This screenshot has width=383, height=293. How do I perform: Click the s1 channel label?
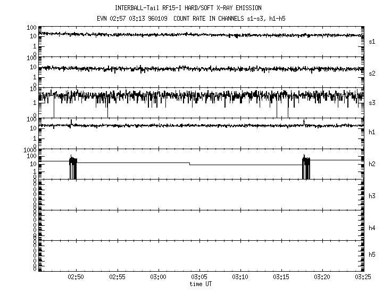point(372,41)
